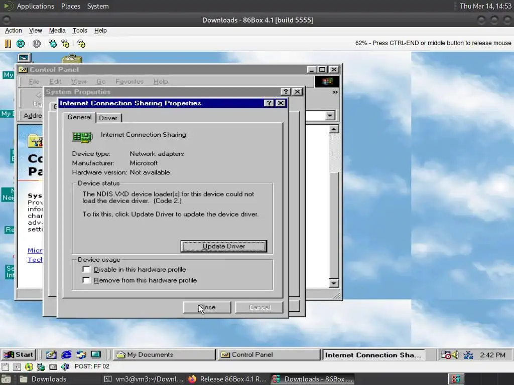
Task: Click the GNOME foot Applications icon
Action: [8, 6]
